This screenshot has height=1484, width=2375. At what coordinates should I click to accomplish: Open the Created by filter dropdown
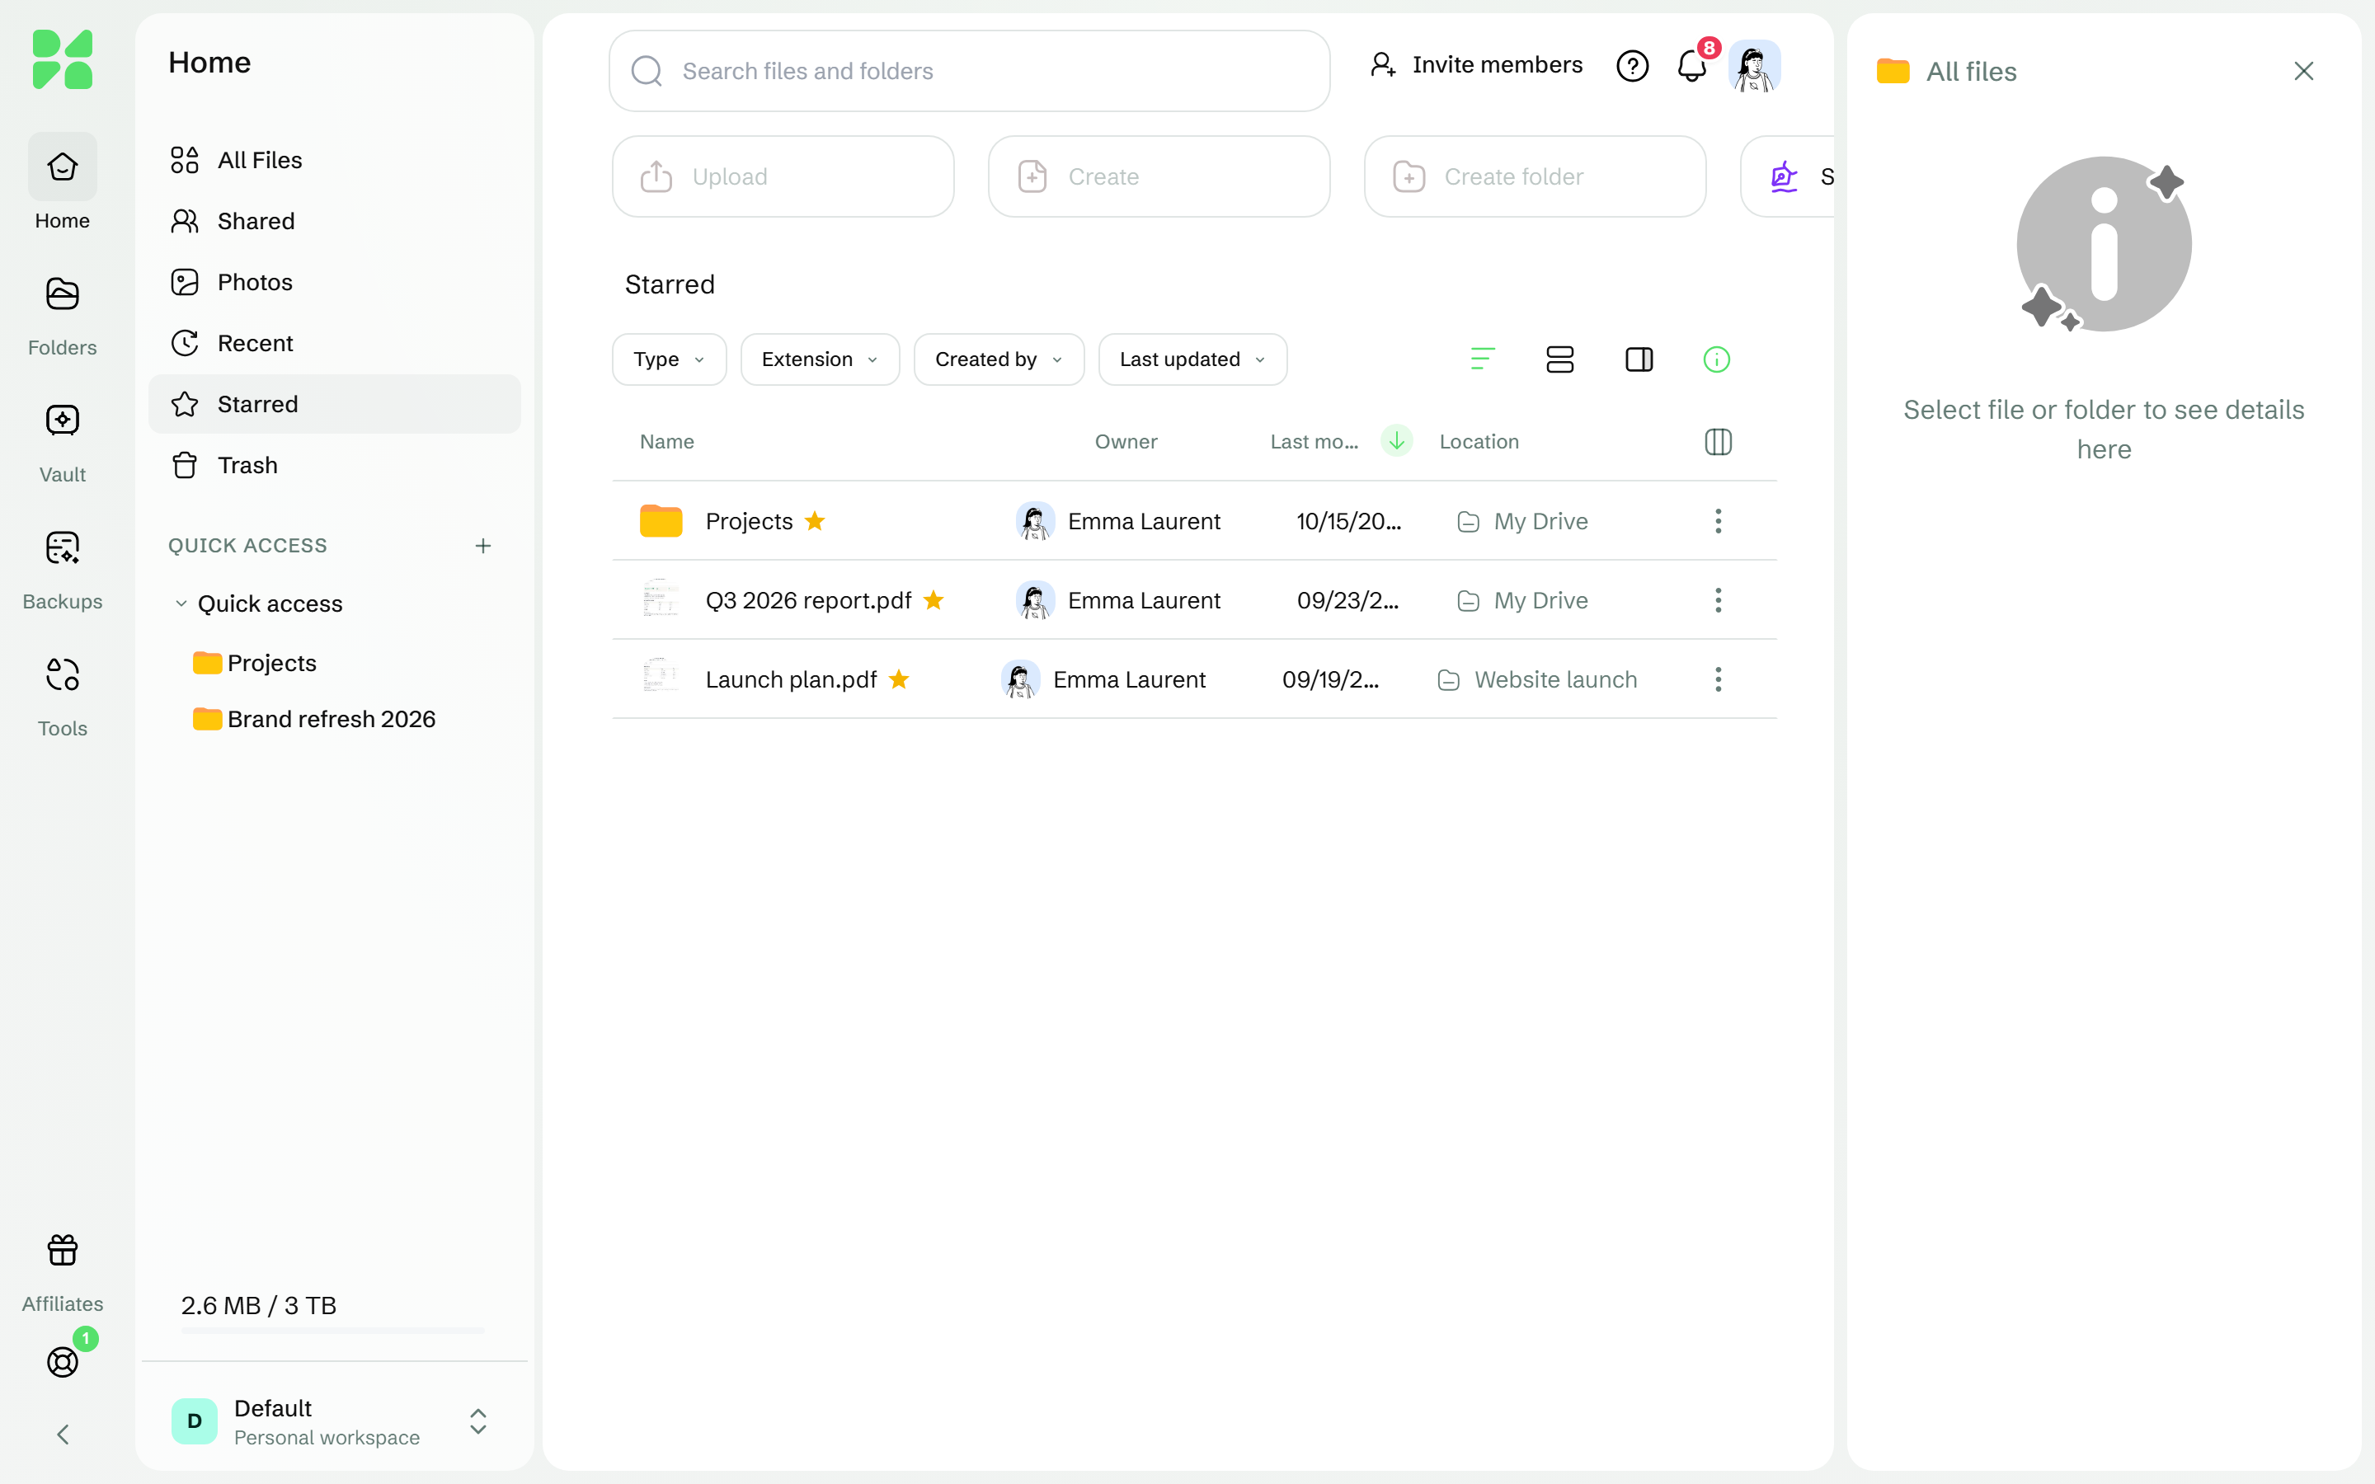(999, 359)
